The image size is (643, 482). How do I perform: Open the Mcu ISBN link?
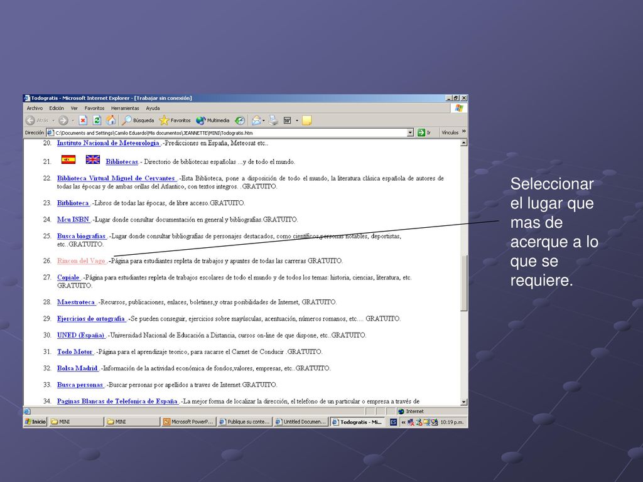tap(73, 219)
